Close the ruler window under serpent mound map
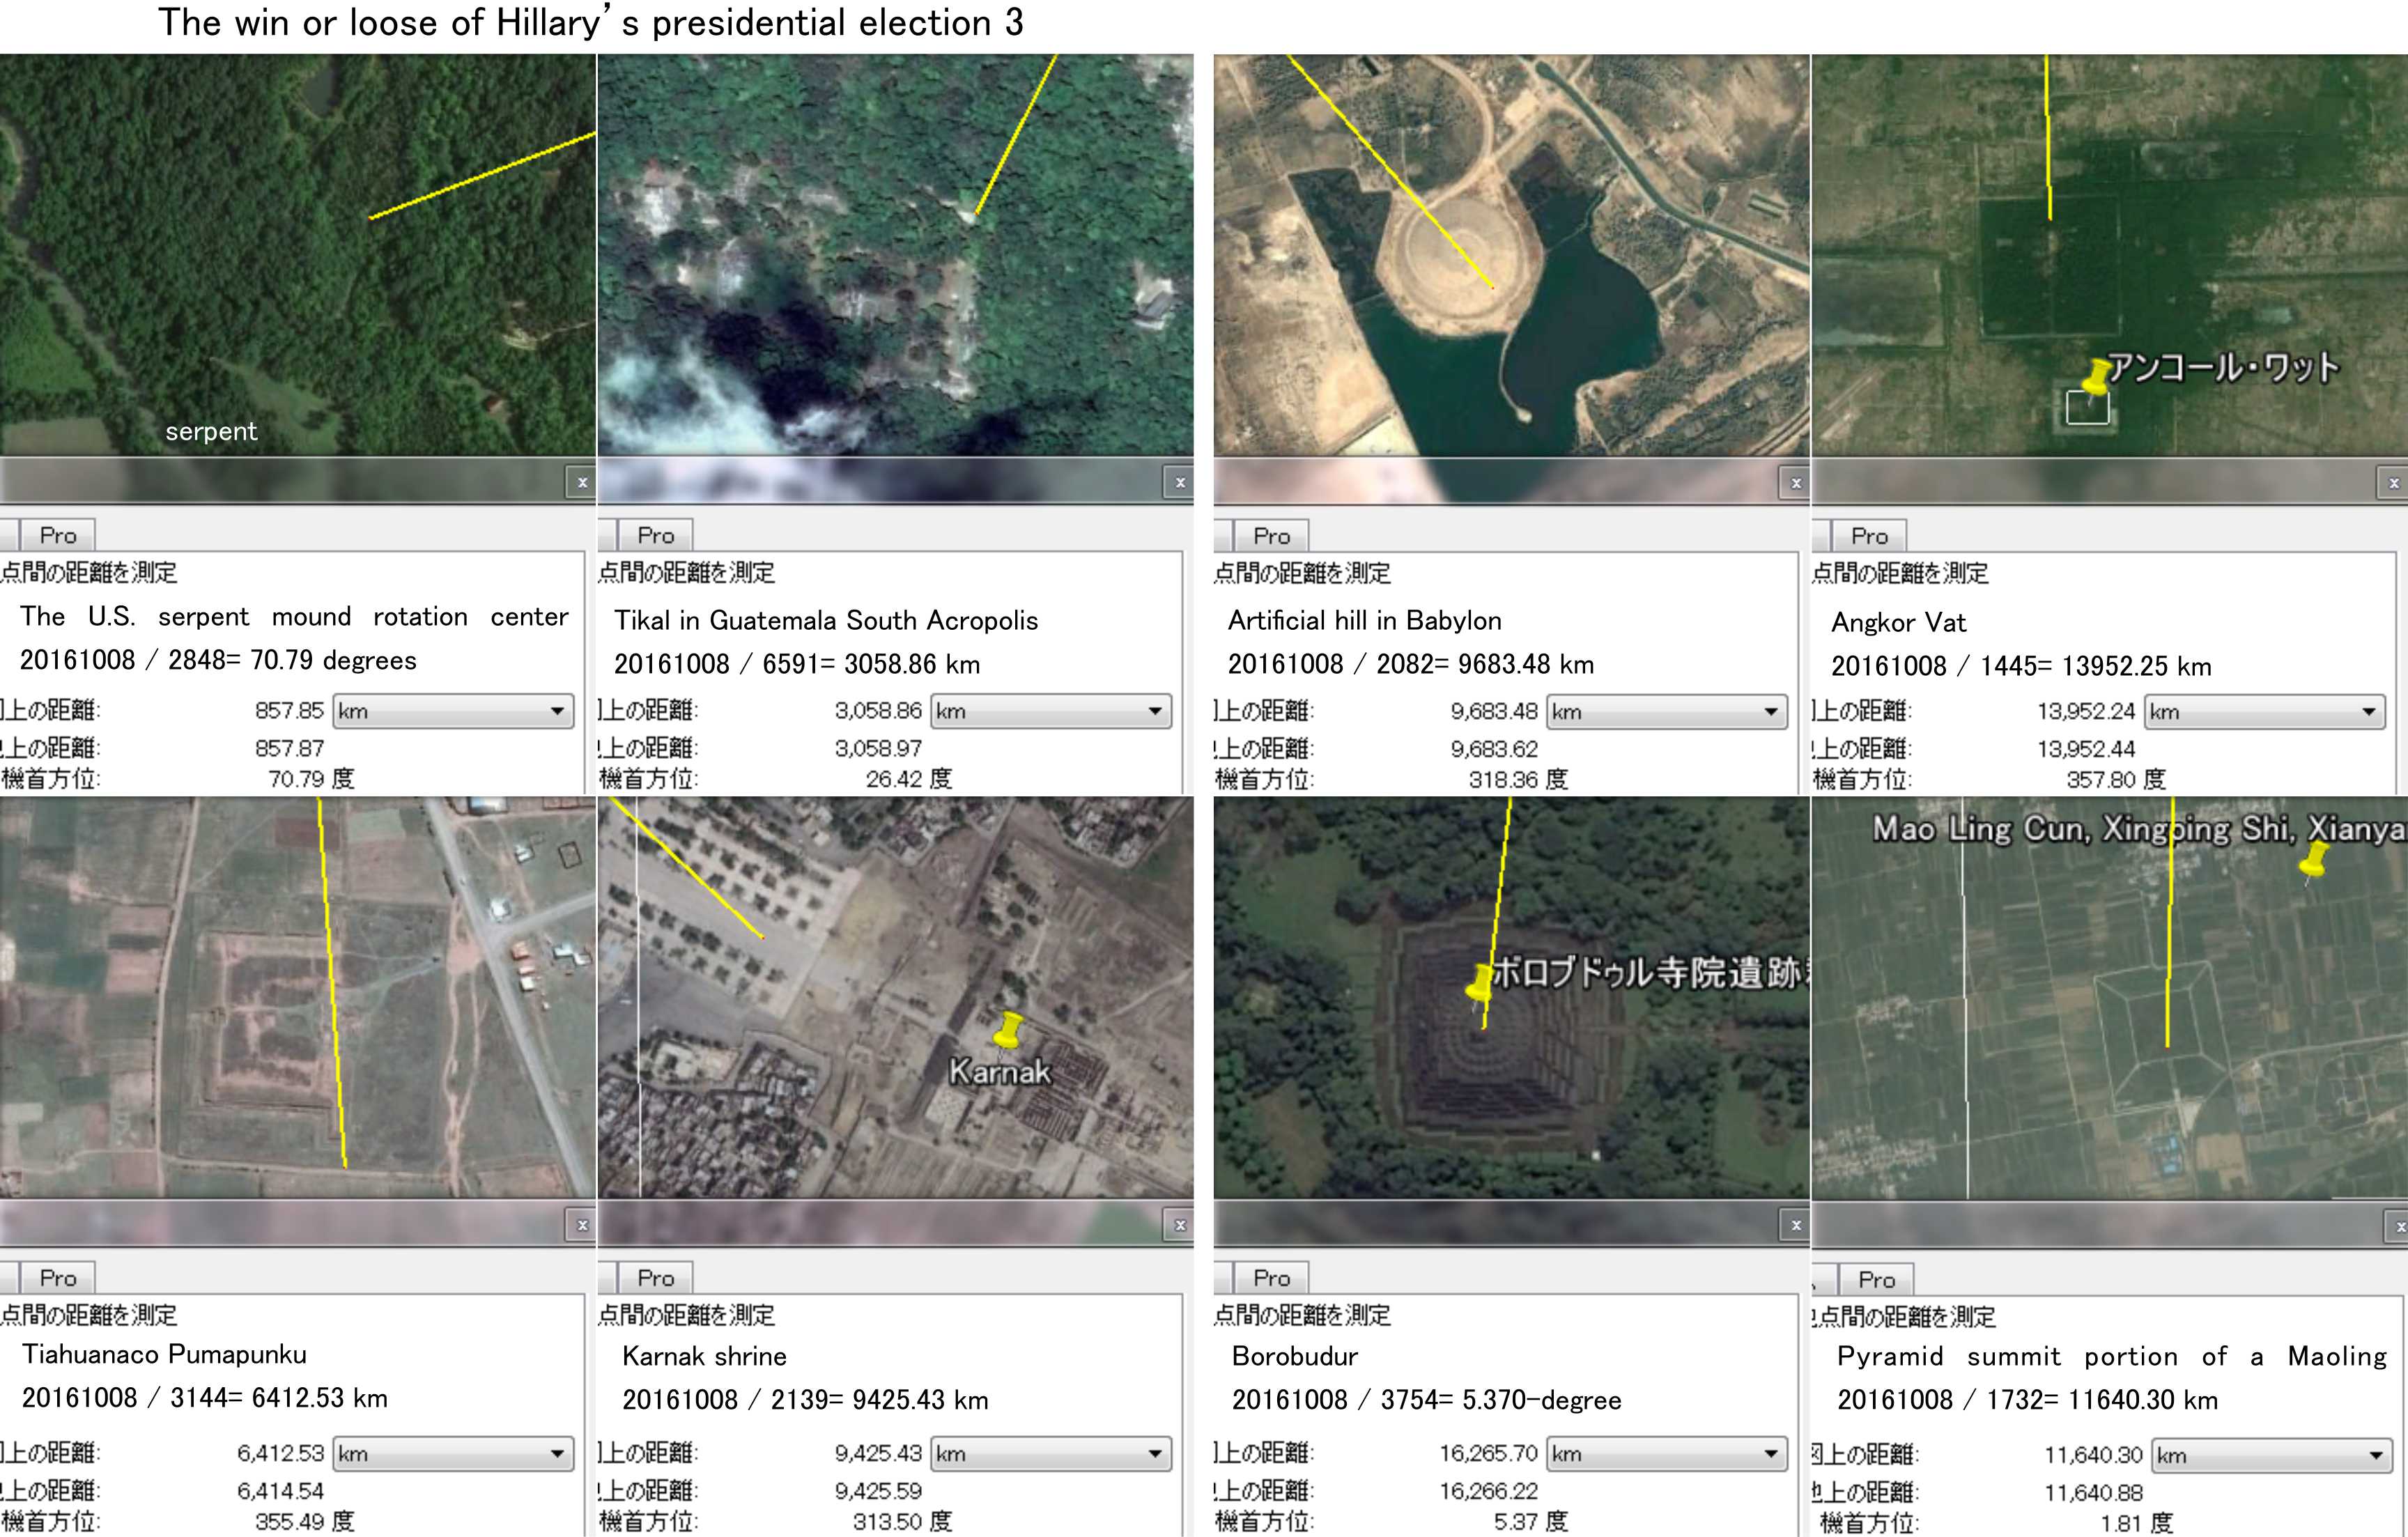Screen dimensions: 2408x1537 [x=582, y=483]
